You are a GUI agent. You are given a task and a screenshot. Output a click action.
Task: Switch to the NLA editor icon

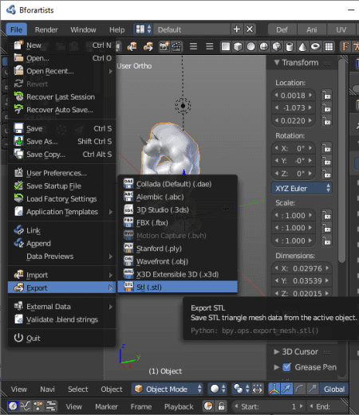(x=51, y=406)
